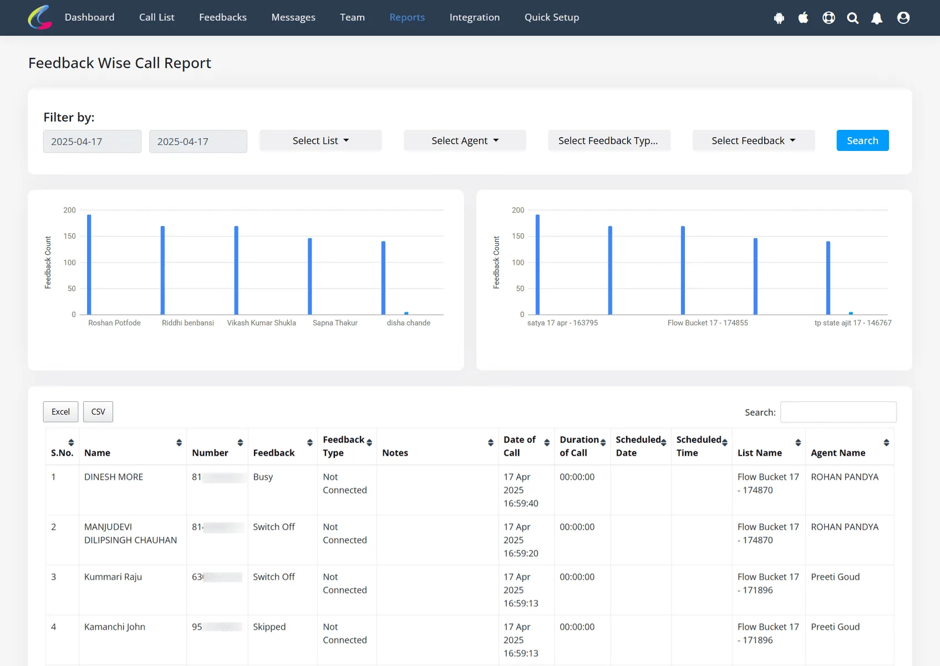940x666 pixels.
Task: Expand the Select Agent dropdown
Action: 465,141
